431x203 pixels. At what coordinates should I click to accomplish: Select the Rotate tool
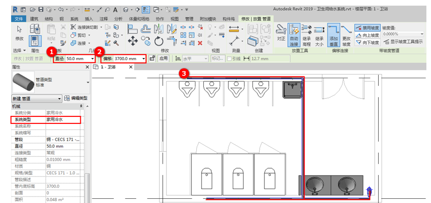(159, 41)
